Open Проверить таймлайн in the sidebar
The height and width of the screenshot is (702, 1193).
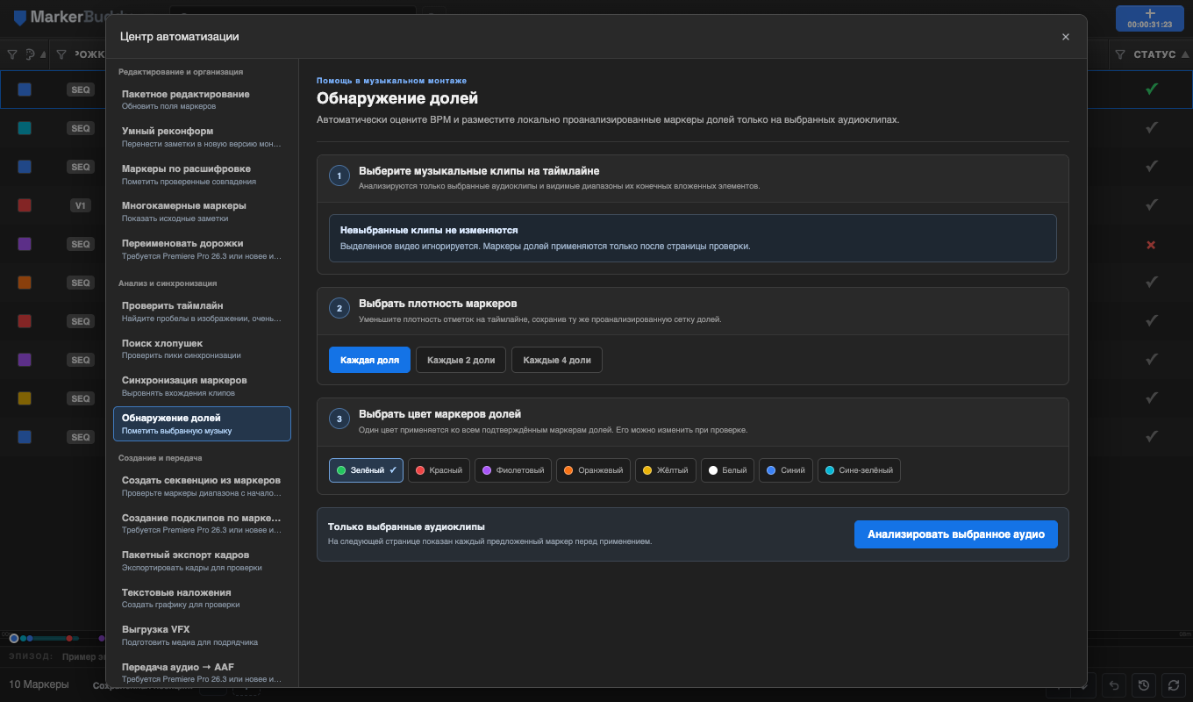(202, 312)
